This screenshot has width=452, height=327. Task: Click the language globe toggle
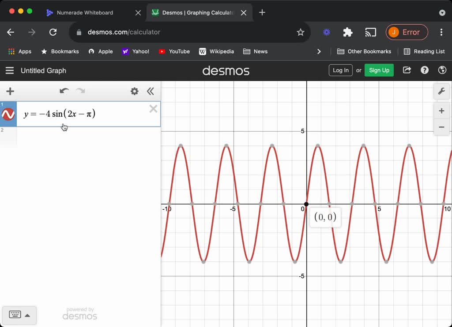442,70
